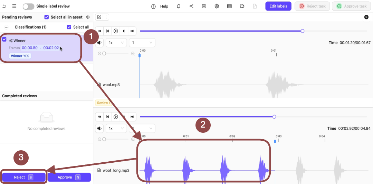Click the woof.mp3 file name
This screenshot has height=184, width=373.
(111, 85)
